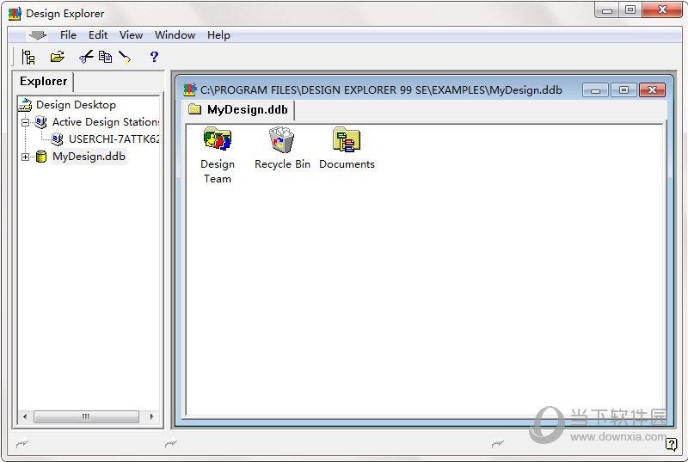Click the Design Desktop tree icon
Viewport: 688px width, 462px height.
(x=26, y=105)
